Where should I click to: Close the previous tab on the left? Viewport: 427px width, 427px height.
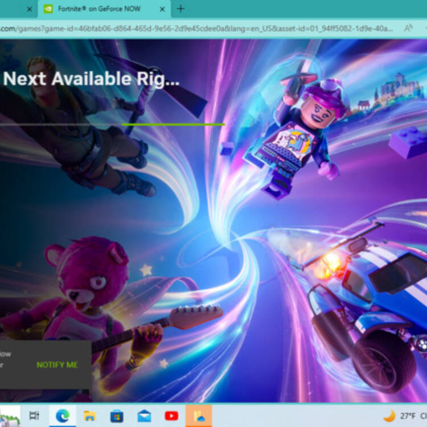(29, 9)
